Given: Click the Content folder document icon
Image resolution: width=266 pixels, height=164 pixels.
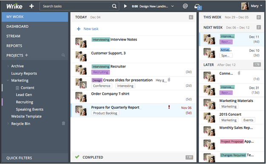Looking at the screenshot, I should click(17, 88).
